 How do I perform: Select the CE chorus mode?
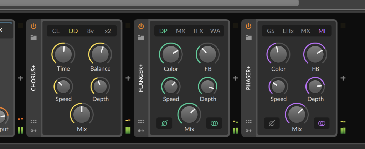(x=56, y=31)
